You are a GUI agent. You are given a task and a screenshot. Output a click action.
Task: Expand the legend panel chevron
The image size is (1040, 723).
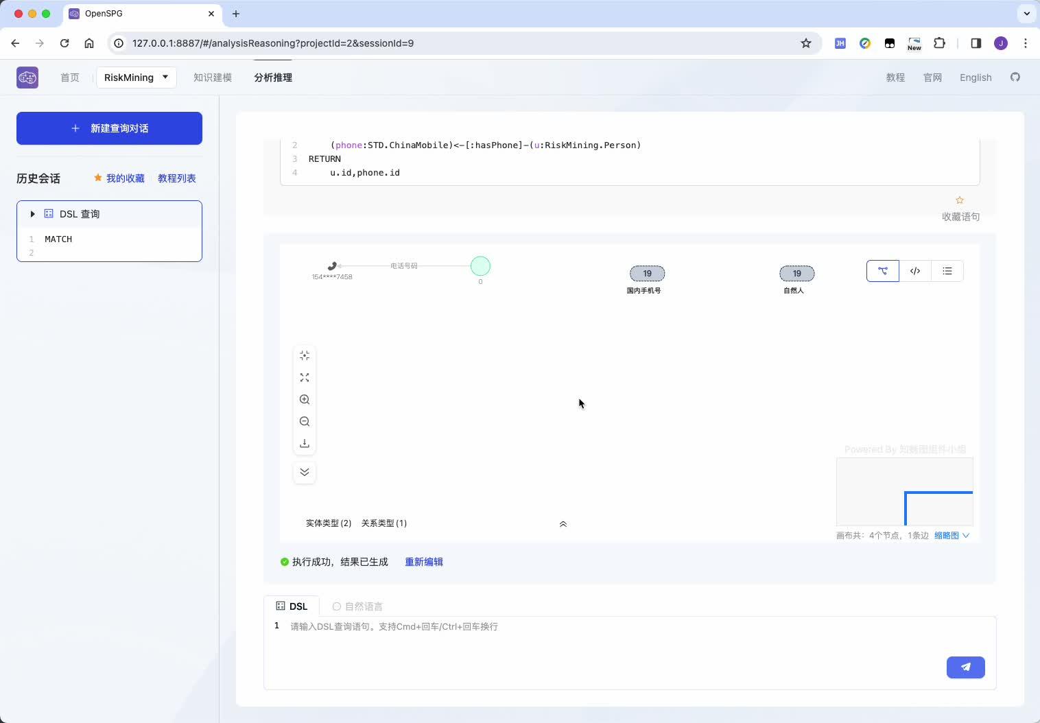click(x=563, y=524)
